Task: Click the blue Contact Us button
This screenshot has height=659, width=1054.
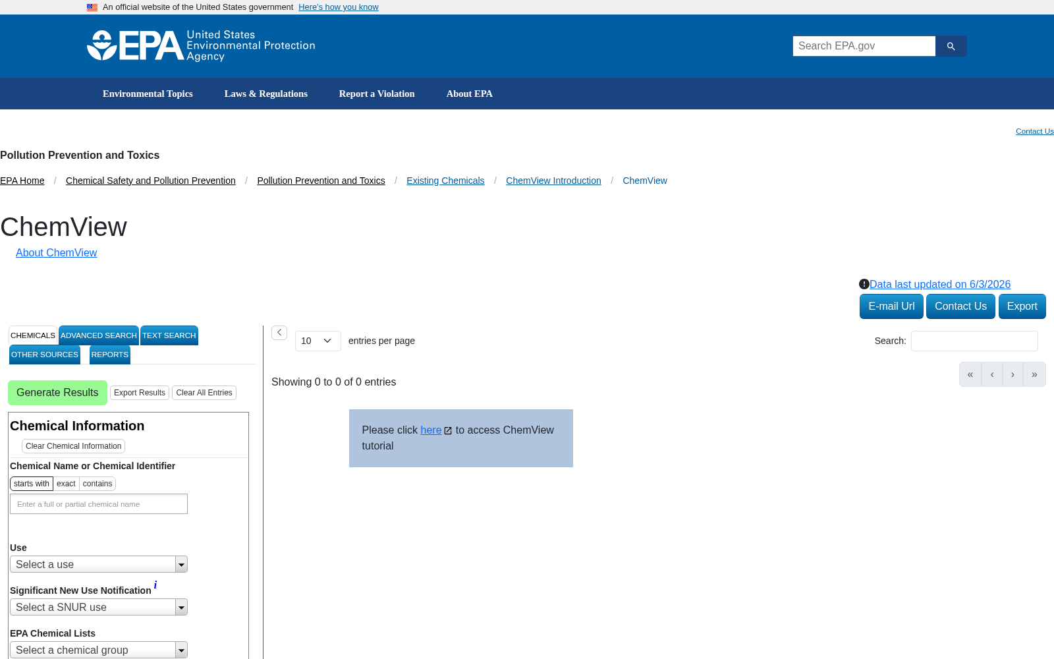Action: pos(960,306)
